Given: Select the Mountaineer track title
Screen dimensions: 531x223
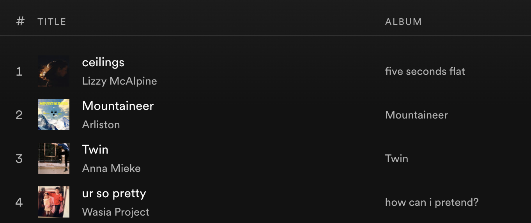Looking at the screenshot, I should (x=118, y=106).
